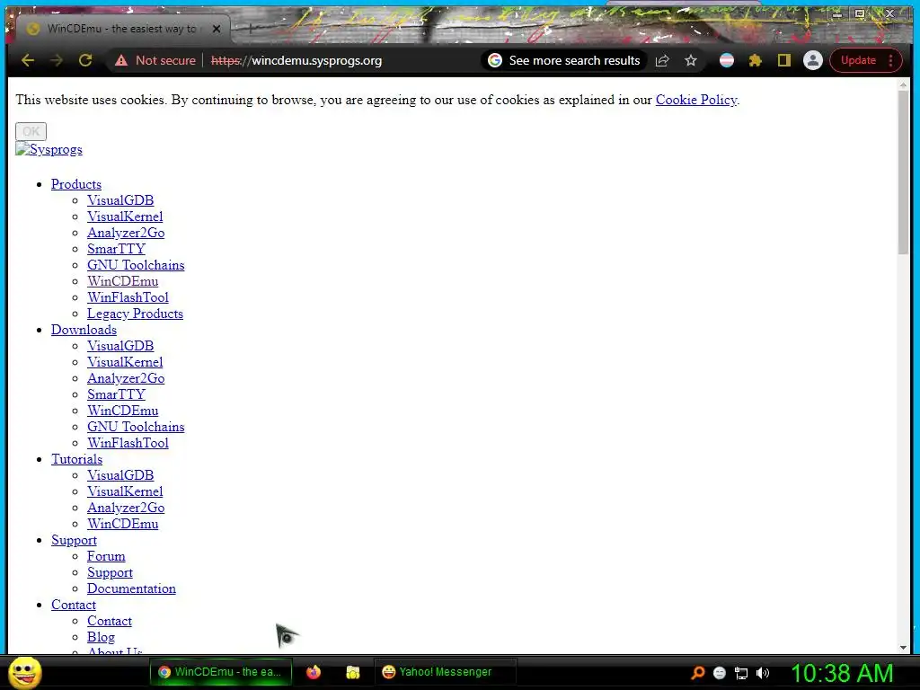Open the Blog link
Screen dimensions: 920x690
point(101,637)
